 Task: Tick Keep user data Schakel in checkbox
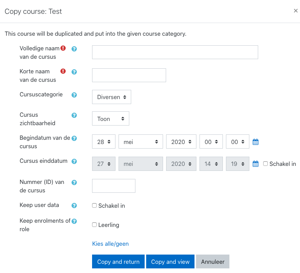pyautogui.click(x=94, y=205)
